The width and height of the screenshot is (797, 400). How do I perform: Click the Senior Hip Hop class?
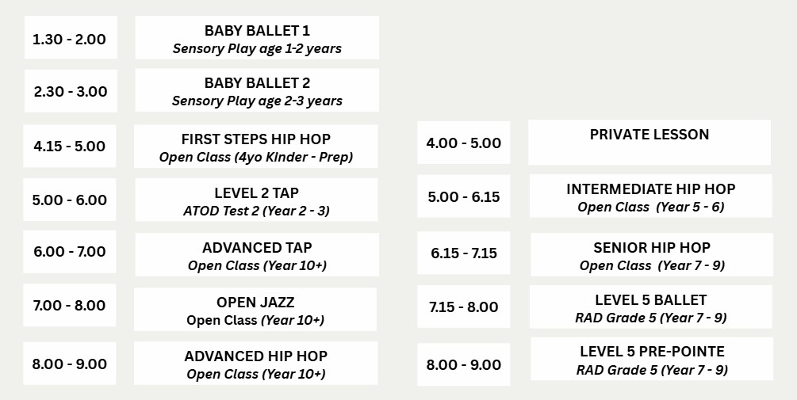coord(651,255)
